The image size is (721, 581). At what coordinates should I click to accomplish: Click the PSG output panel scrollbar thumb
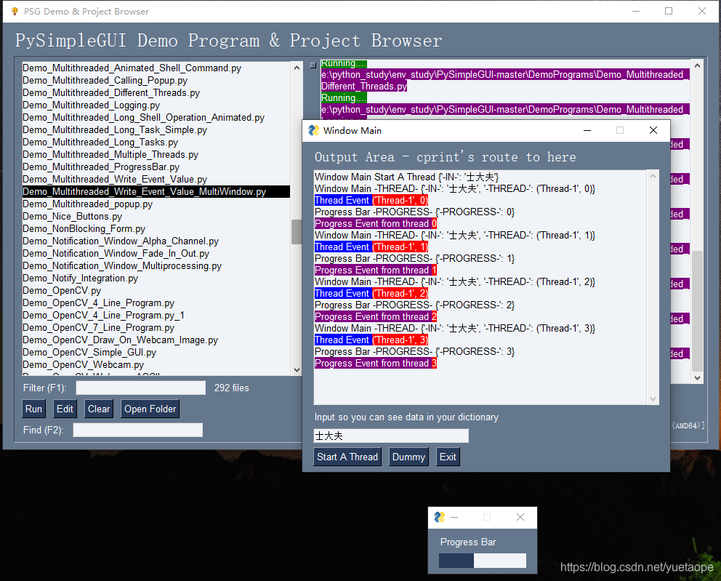(697, 311)
